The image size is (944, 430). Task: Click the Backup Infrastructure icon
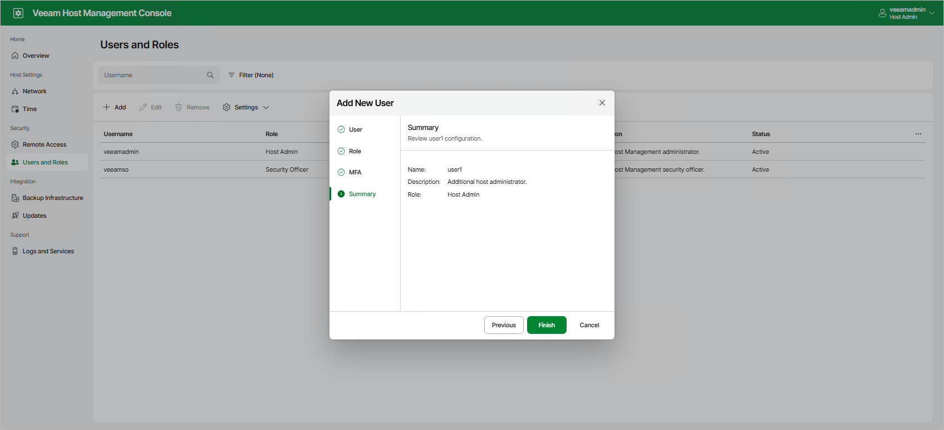pos(15,198)
